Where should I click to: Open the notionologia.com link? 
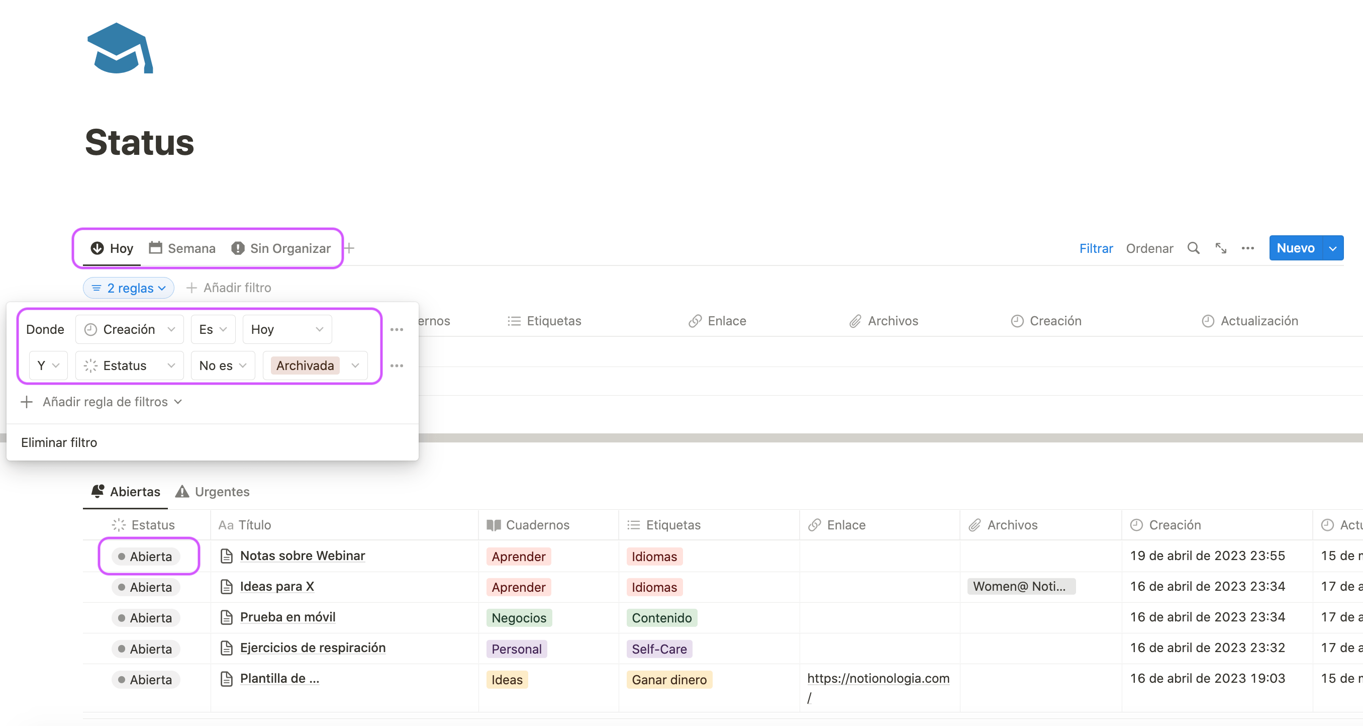tap(878, 678)
